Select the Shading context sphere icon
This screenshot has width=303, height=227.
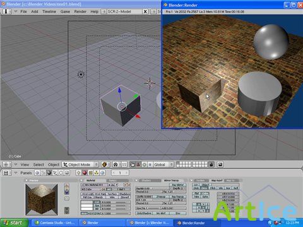click(49, 173)
